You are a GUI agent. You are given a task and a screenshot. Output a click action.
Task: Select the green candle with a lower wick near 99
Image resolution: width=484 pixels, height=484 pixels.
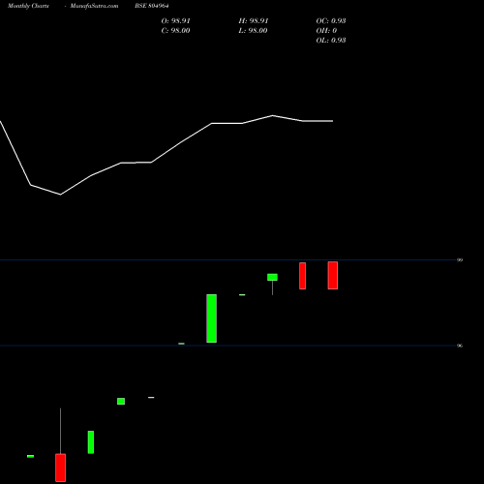[272, 285]
